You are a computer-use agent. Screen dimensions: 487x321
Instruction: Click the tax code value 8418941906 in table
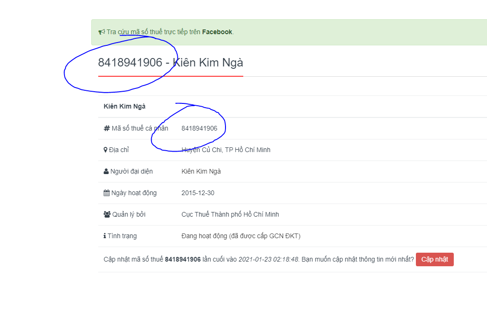coord(199,128)
